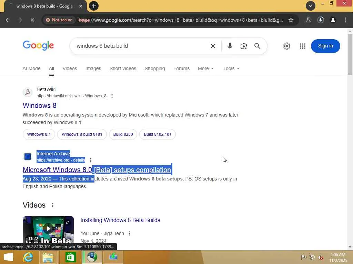Screen dimensions: 353x264
Task: Open a new tab with the plus button
Action: (94, 6)
